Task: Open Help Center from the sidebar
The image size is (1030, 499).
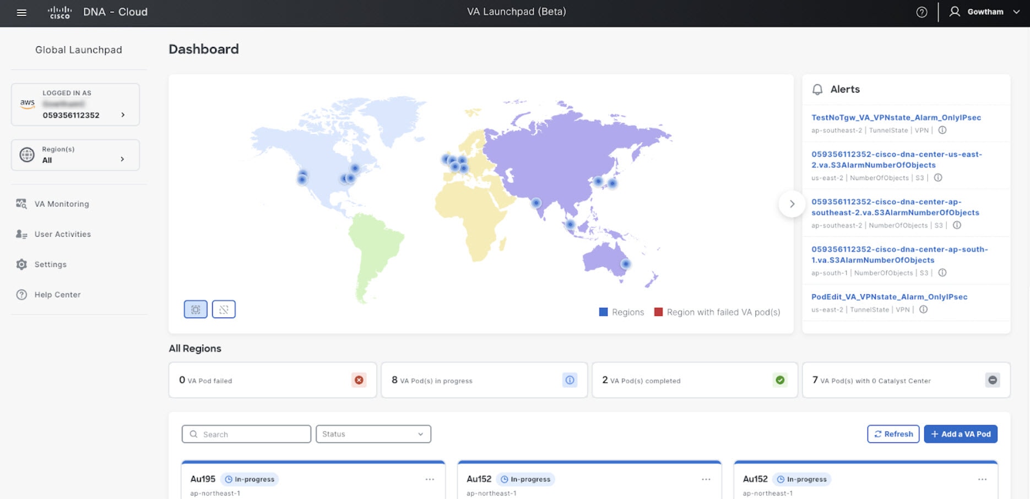Action: pos(58,295)
